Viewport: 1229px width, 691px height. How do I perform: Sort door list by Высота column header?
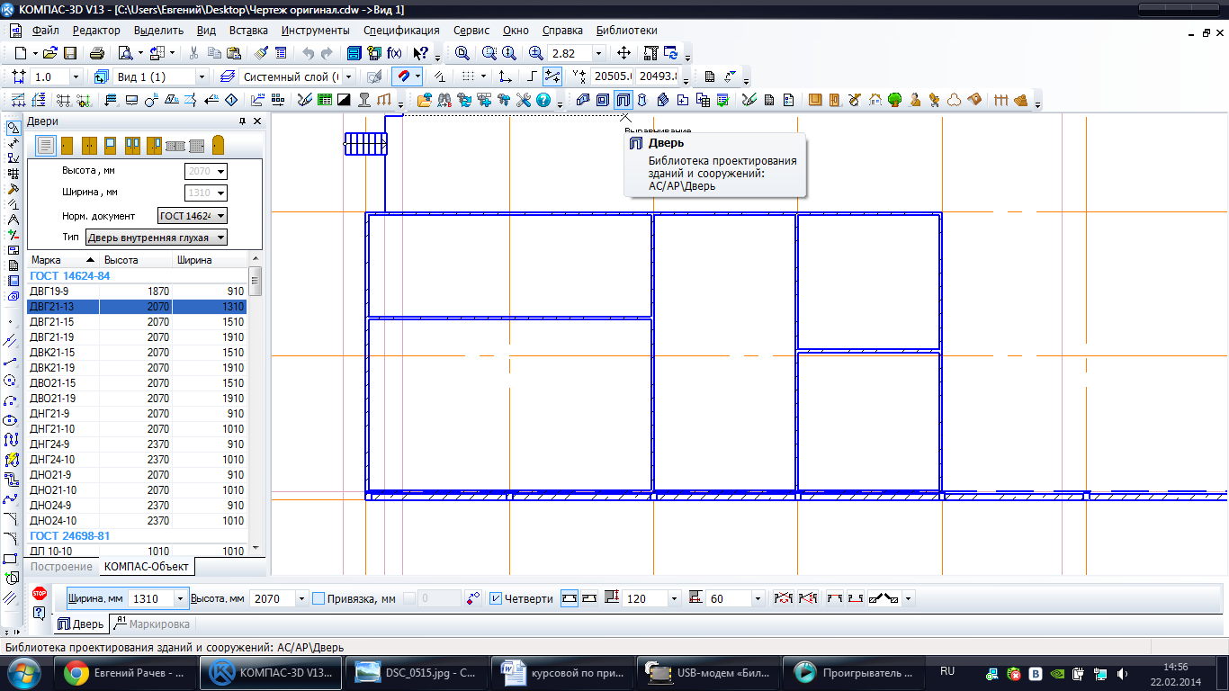point(136,260)
